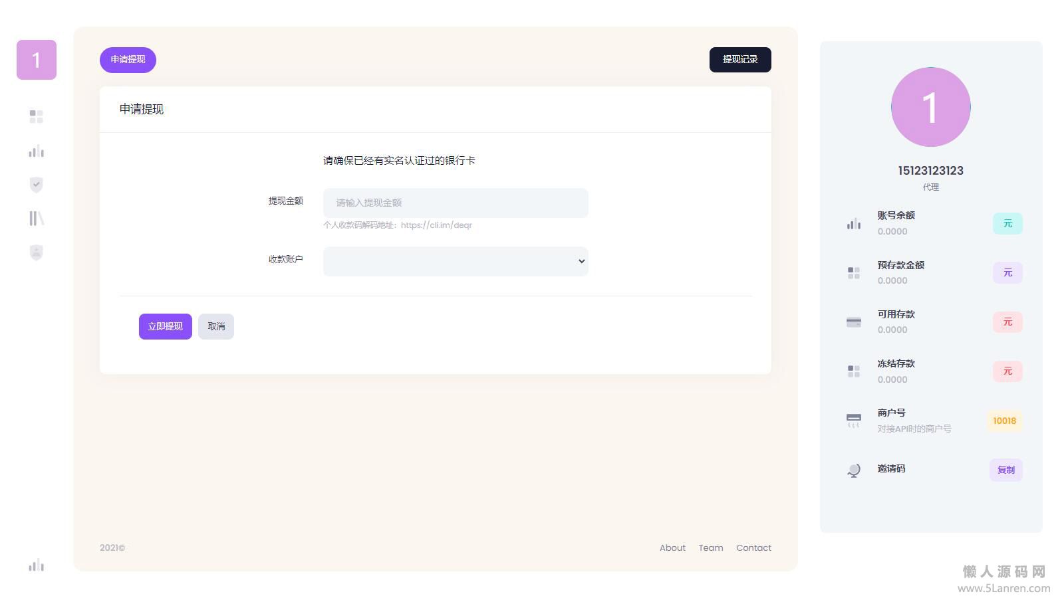The image size is (1064, 598).
Task: Open the dashboard grid icon in sidebar
Action: point(37,116)
